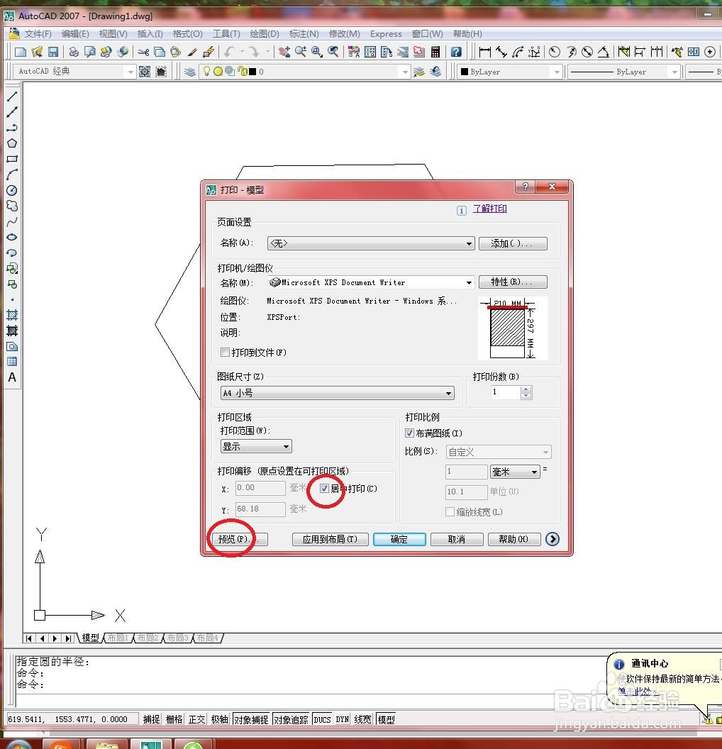722x749 pixels.
Task: Increase the 打印份数 copies stepper
Action: (x=526, y=389)
